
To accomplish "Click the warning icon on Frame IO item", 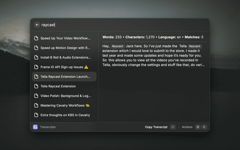I will click(86, 67).
